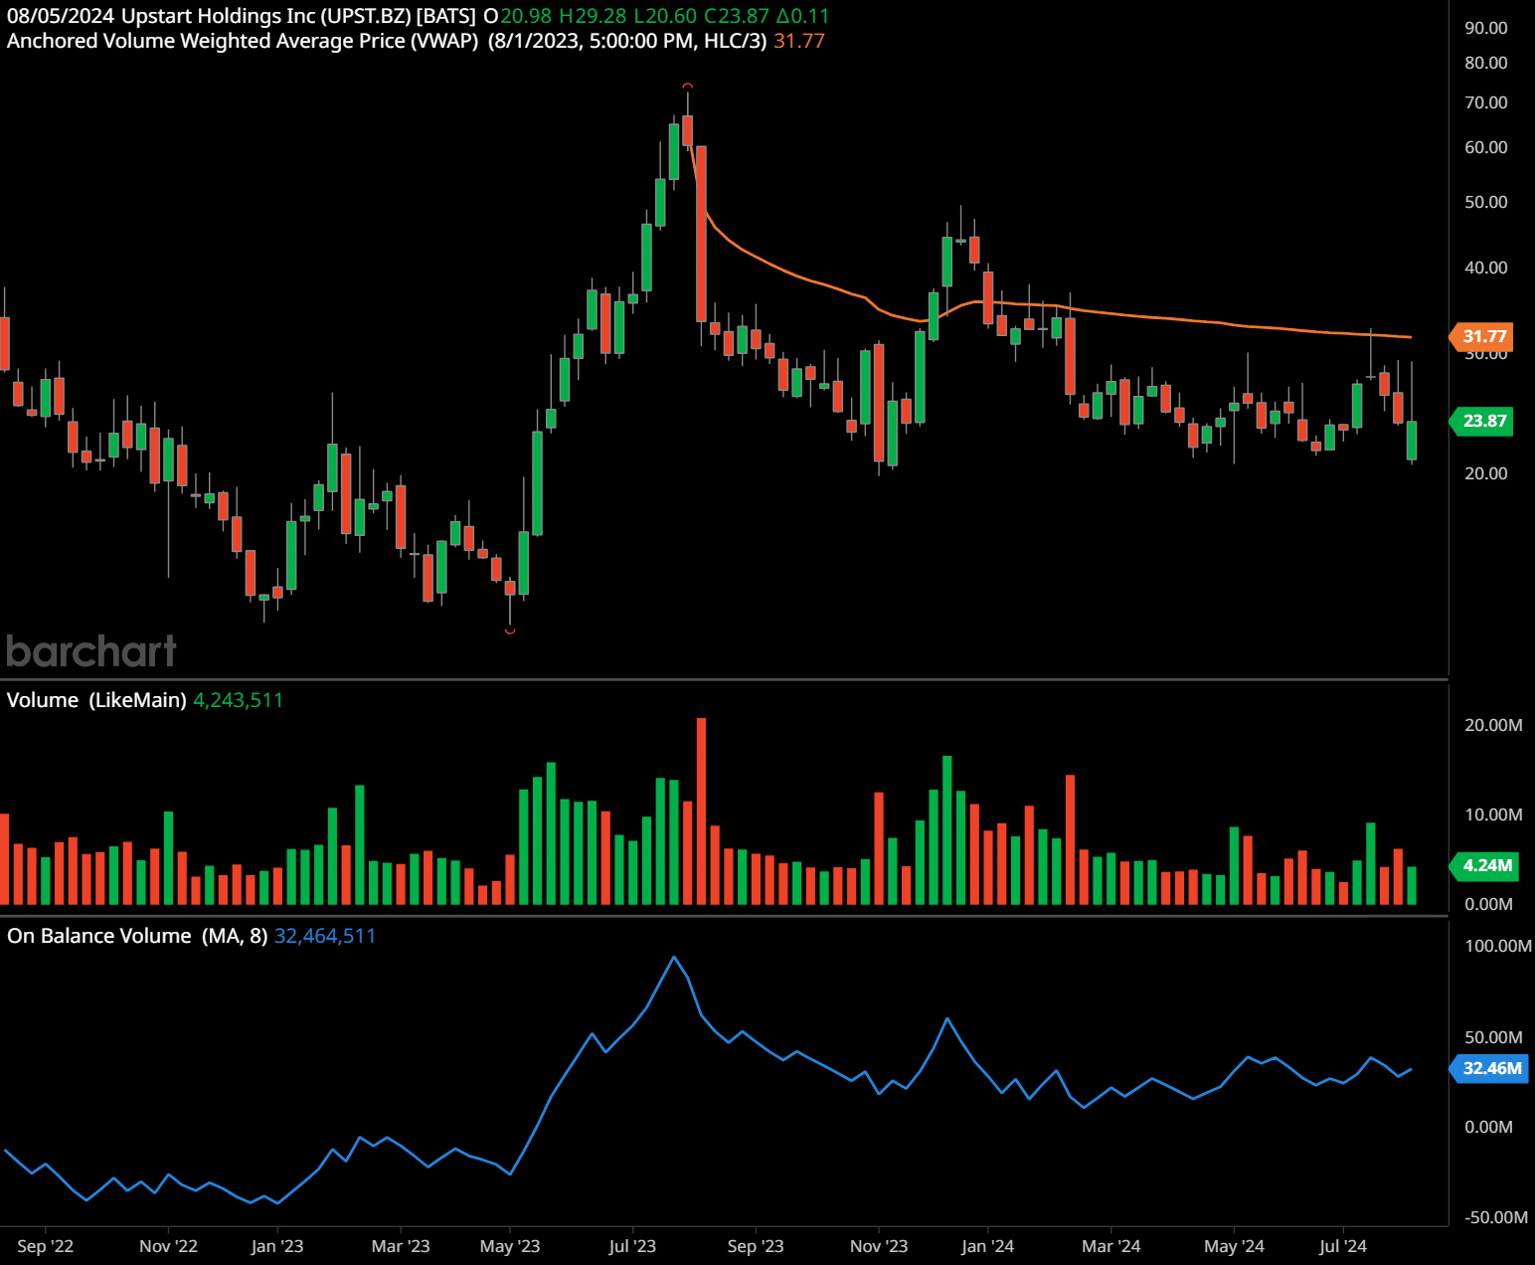Click the 50.00 price axis label

1486,202
